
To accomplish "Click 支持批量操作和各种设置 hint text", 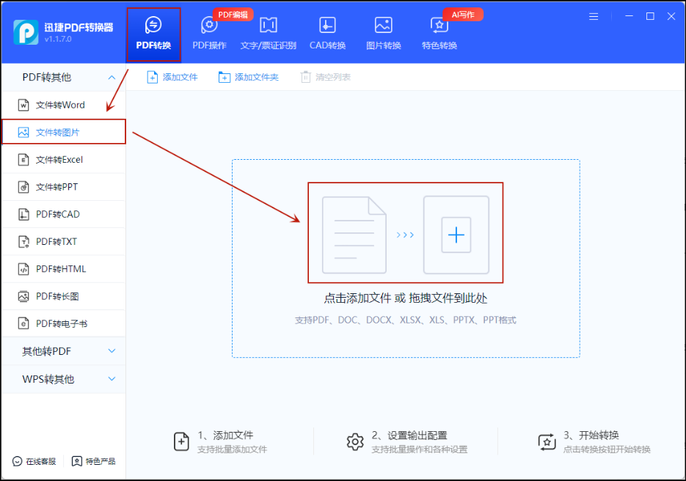I will (419, 449).
